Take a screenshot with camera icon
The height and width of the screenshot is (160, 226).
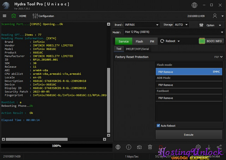(139, 147)
